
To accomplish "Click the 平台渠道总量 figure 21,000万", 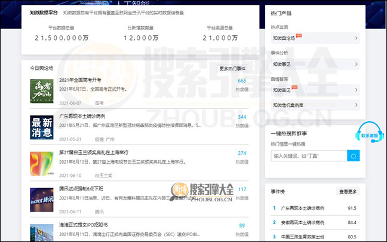I will [220, 38].
